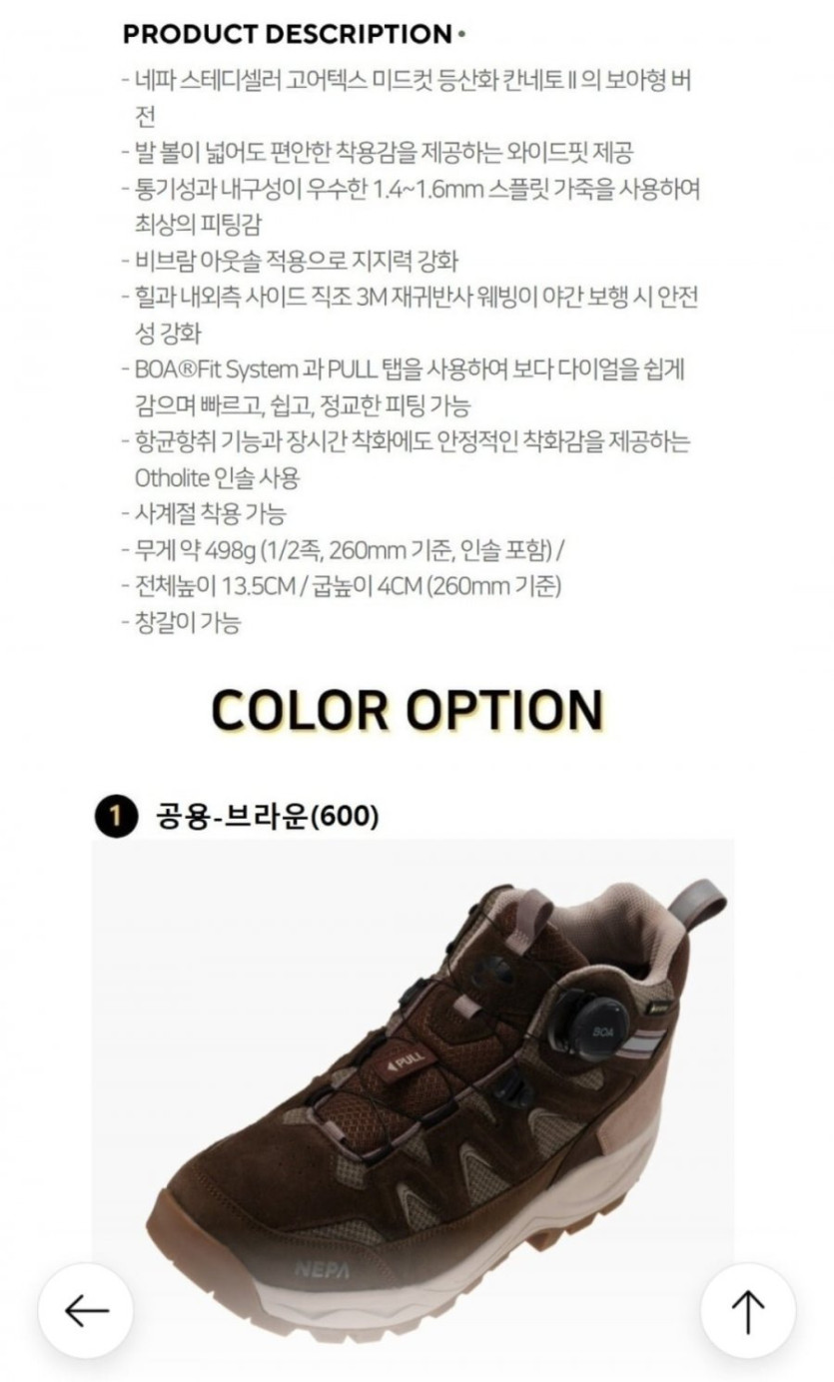This screenshot has width=834, height=1382.
Task: Tap the back arrow button
Action: 86,1310
